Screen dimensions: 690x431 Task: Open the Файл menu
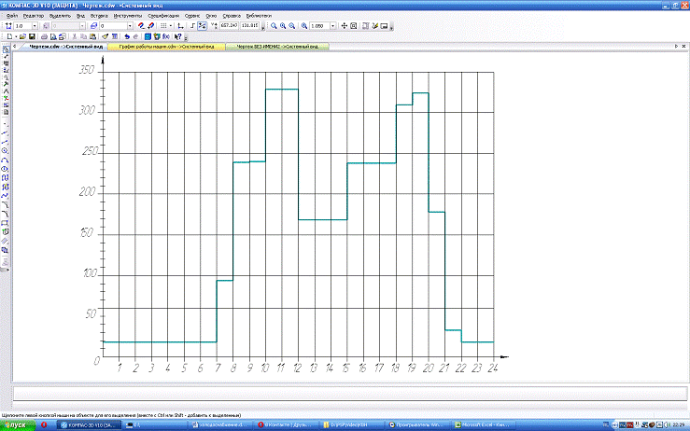tap(11, 16)
